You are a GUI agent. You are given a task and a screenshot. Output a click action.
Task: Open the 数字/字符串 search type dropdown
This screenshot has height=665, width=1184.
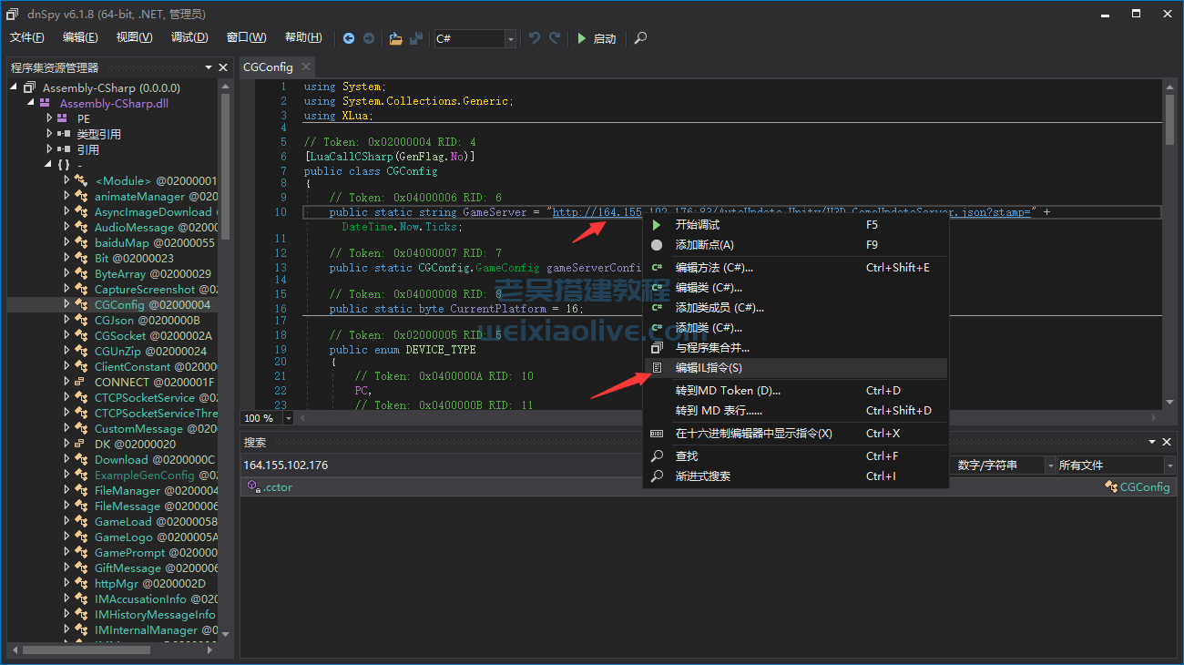pos(1050,465)
